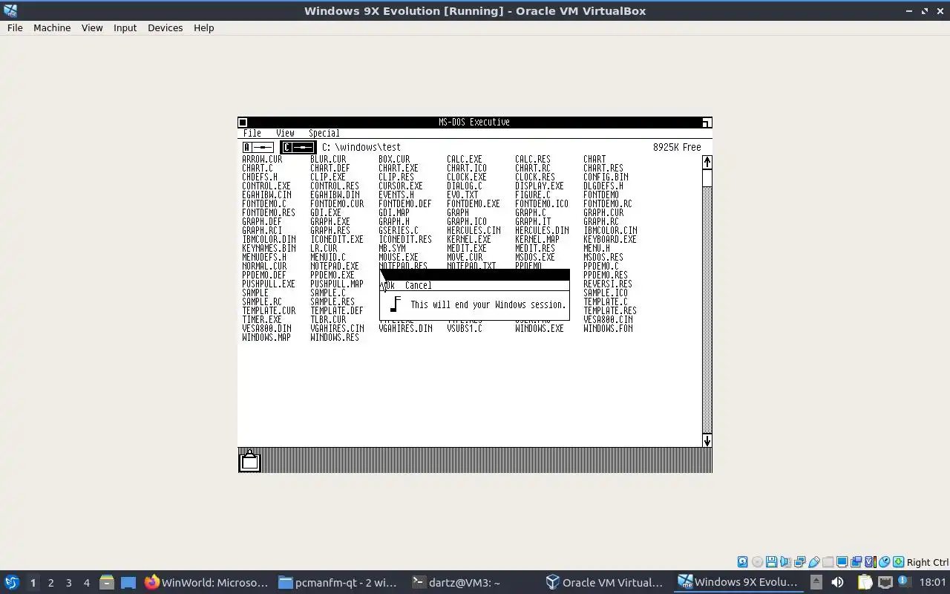Select file MSDOS.EXE
This screenshot has width=950, height=594.
(535, 257)
